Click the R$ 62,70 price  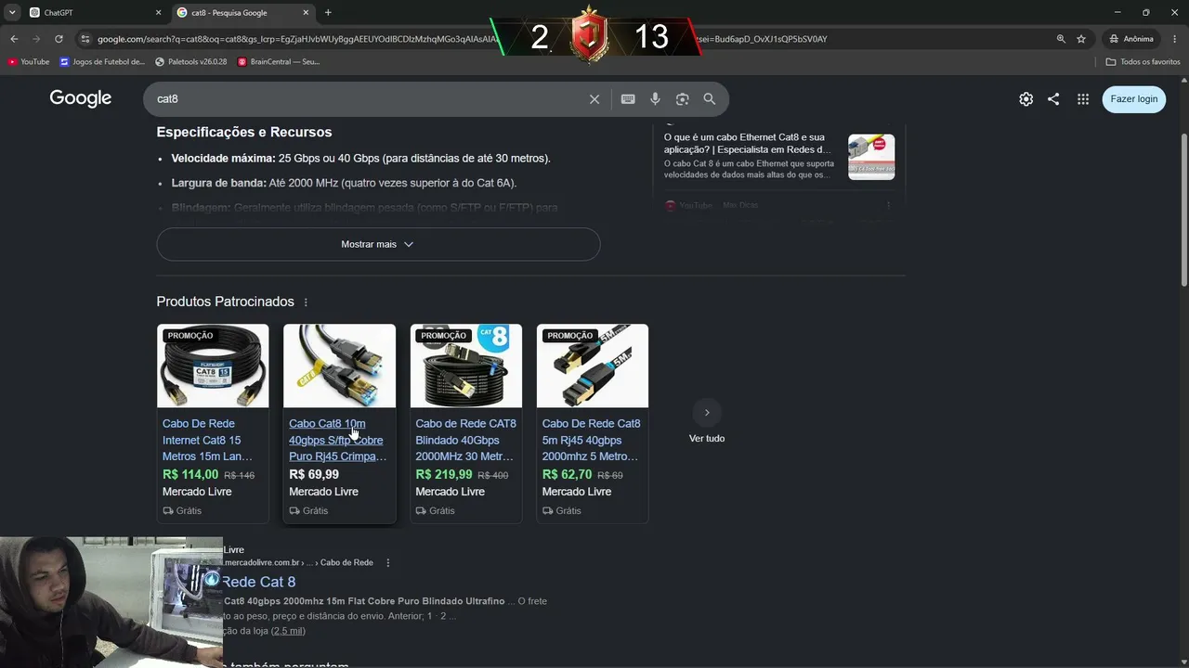(567, 475)
